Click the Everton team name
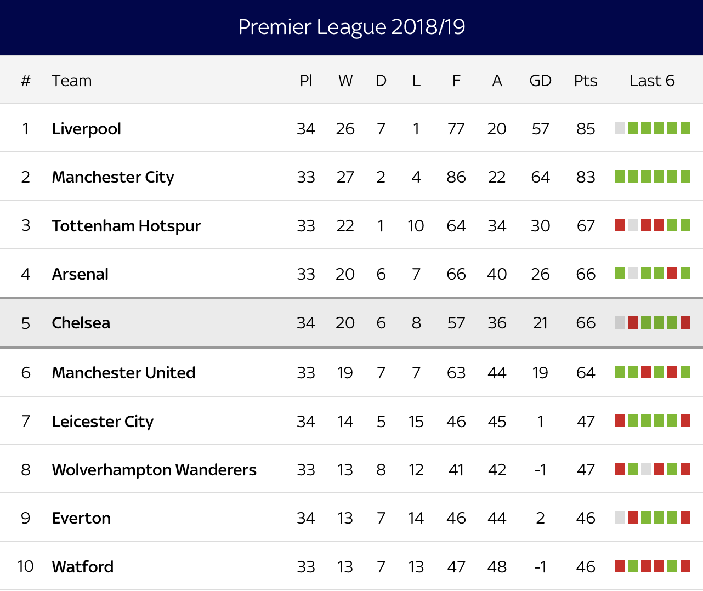The width and height of the screenshot is (703, 591). click(81, 518)
